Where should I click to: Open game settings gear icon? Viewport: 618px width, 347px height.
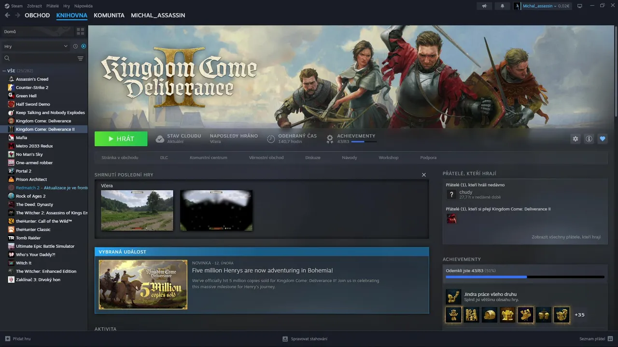pos(575,139)
